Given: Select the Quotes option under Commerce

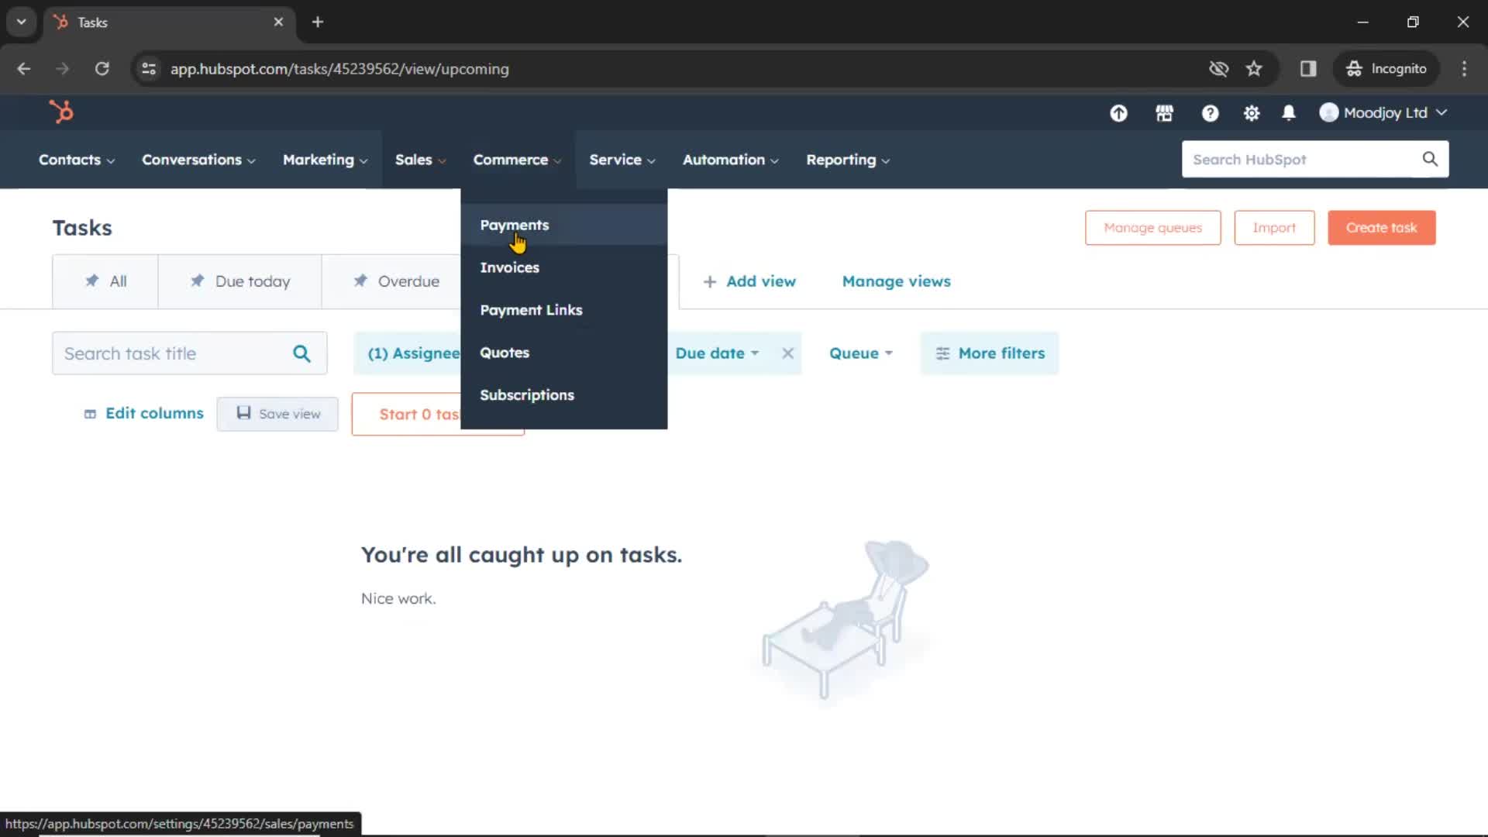Looking at the screenshot, I should pyautogui.click(x=504, y=352).
